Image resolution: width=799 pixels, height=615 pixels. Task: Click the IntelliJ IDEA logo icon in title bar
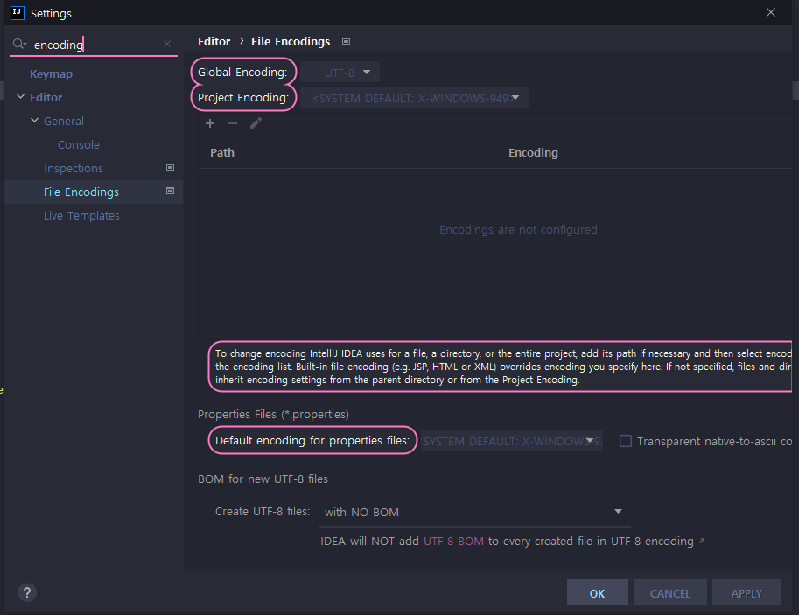coord(17,13)
